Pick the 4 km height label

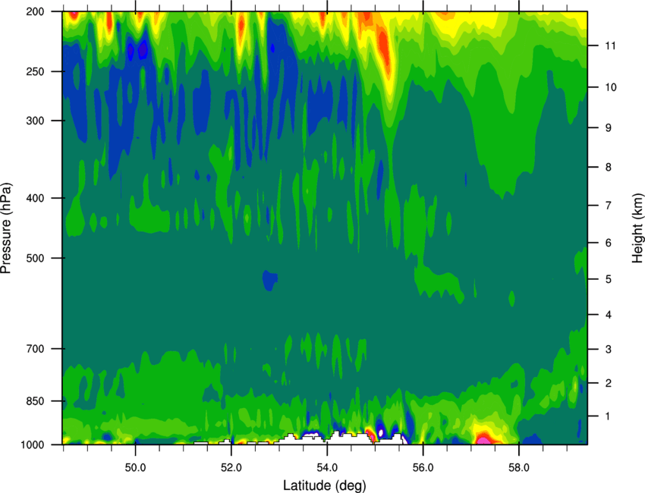(608, 315)
